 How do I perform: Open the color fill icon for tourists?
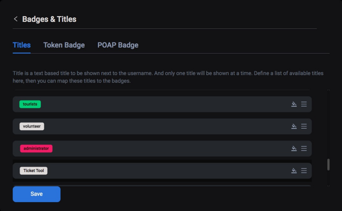click(x=294, y=104)
